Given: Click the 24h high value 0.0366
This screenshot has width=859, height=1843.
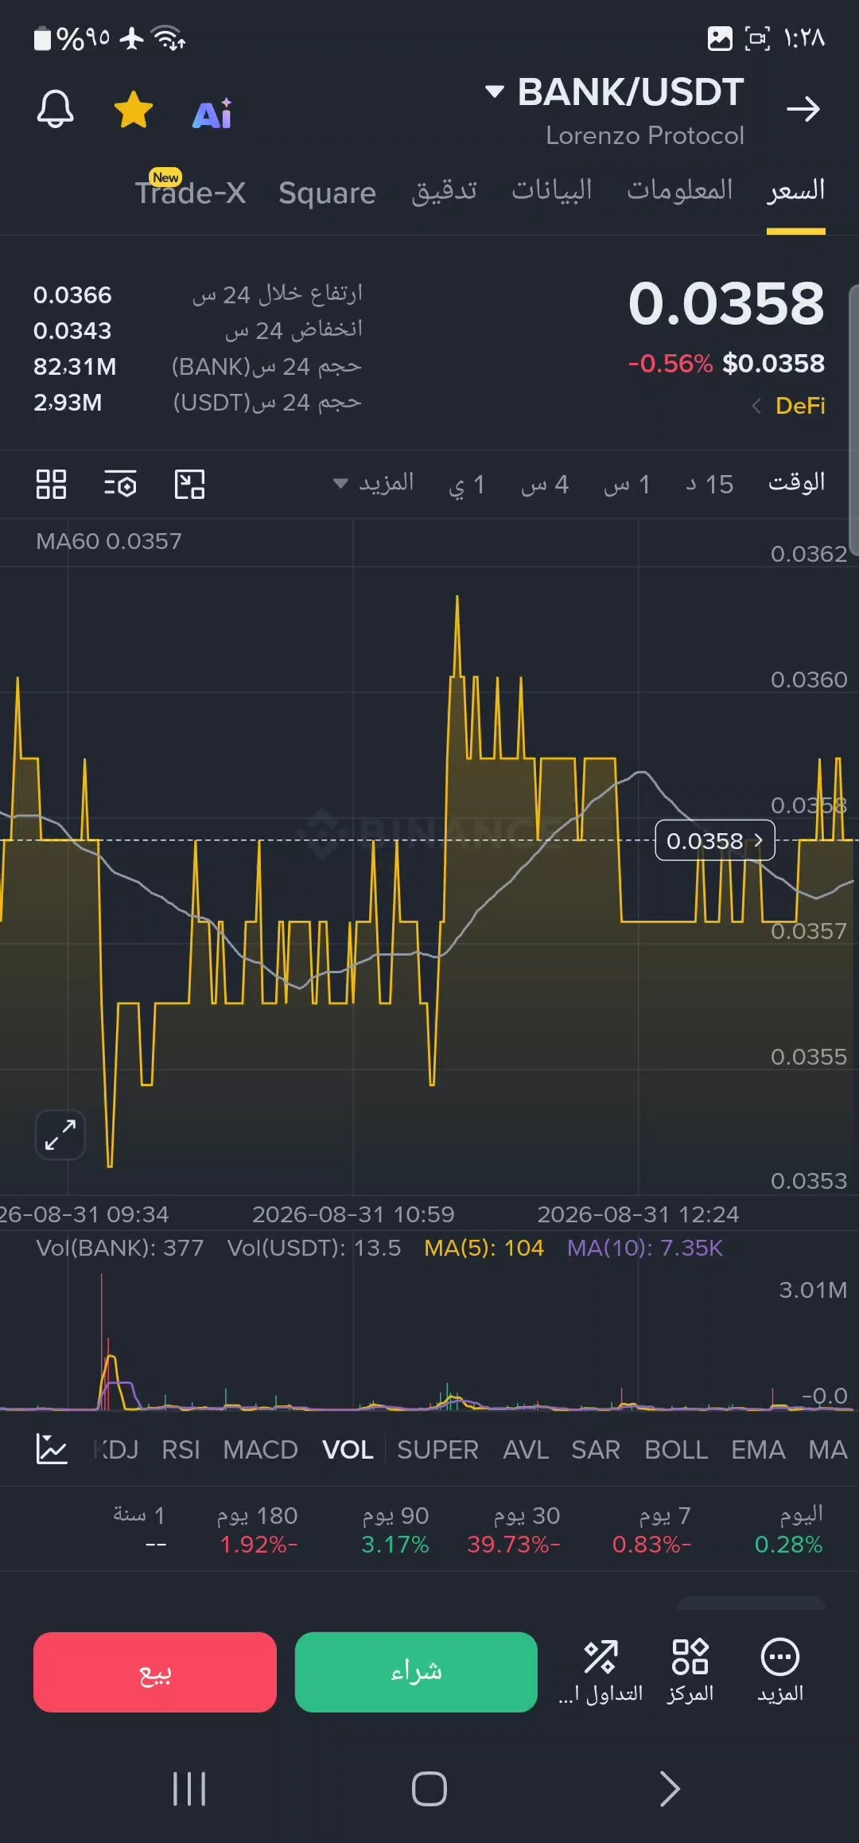Looking at the screenshot, I should (72, 295).
